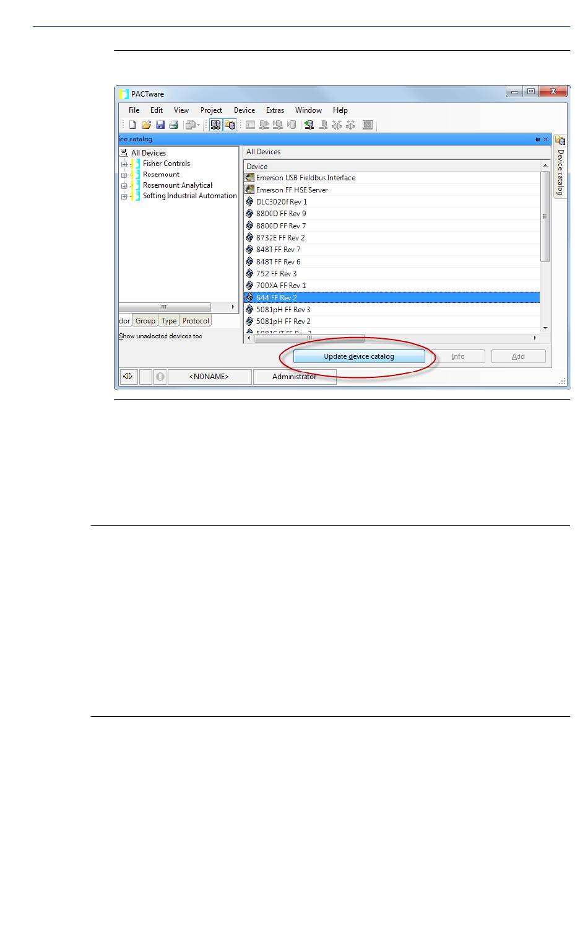Toggle the device catalog toolbar icon
Screen dimensions: 588x938
(x=230, y=125)
